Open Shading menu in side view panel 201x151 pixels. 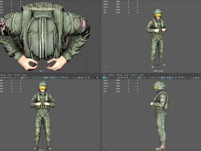(x=111, y=75)
